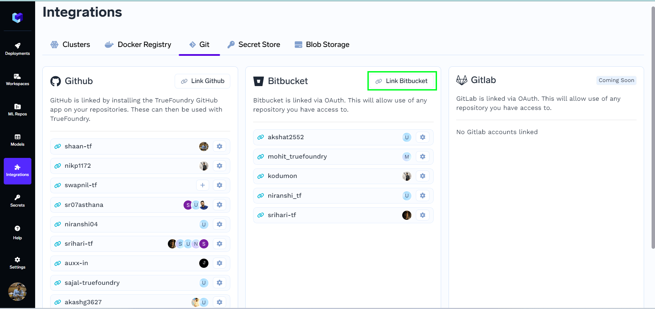Open Help in the sidebar
The height and width of the screenshot is (309, 655).
pyautogui.click(x=17, y=232)
